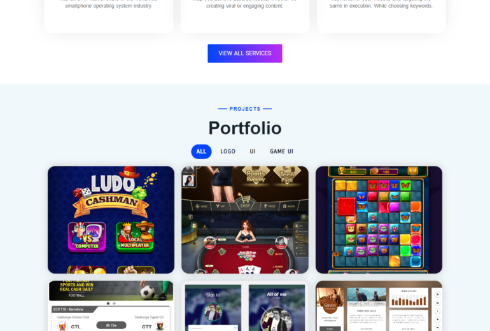Screen dimensions: 490x331
Task: Open the fantasy sports football project
Action: pos(111,306)
